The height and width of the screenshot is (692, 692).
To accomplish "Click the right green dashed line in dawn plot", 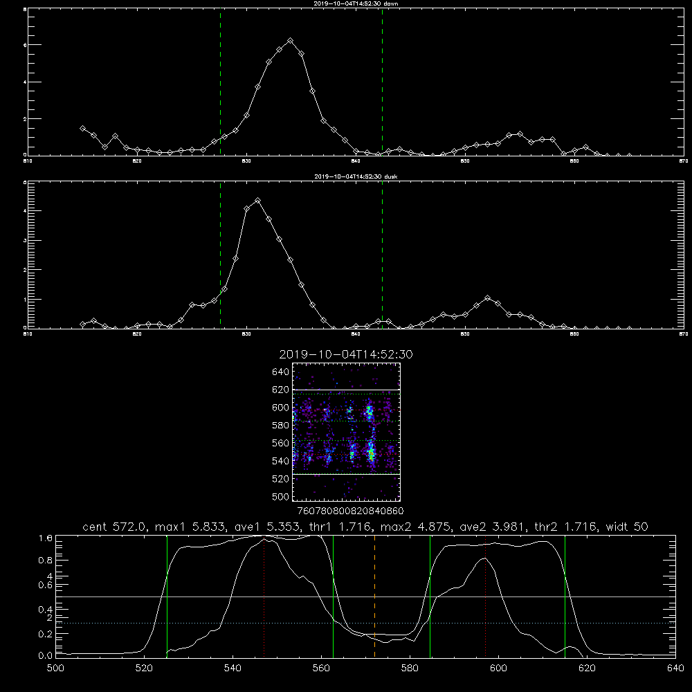I will point(382,82).
